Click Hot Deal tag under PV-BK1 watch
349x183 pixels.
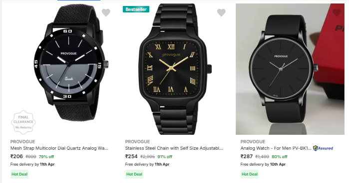(250, 174)
